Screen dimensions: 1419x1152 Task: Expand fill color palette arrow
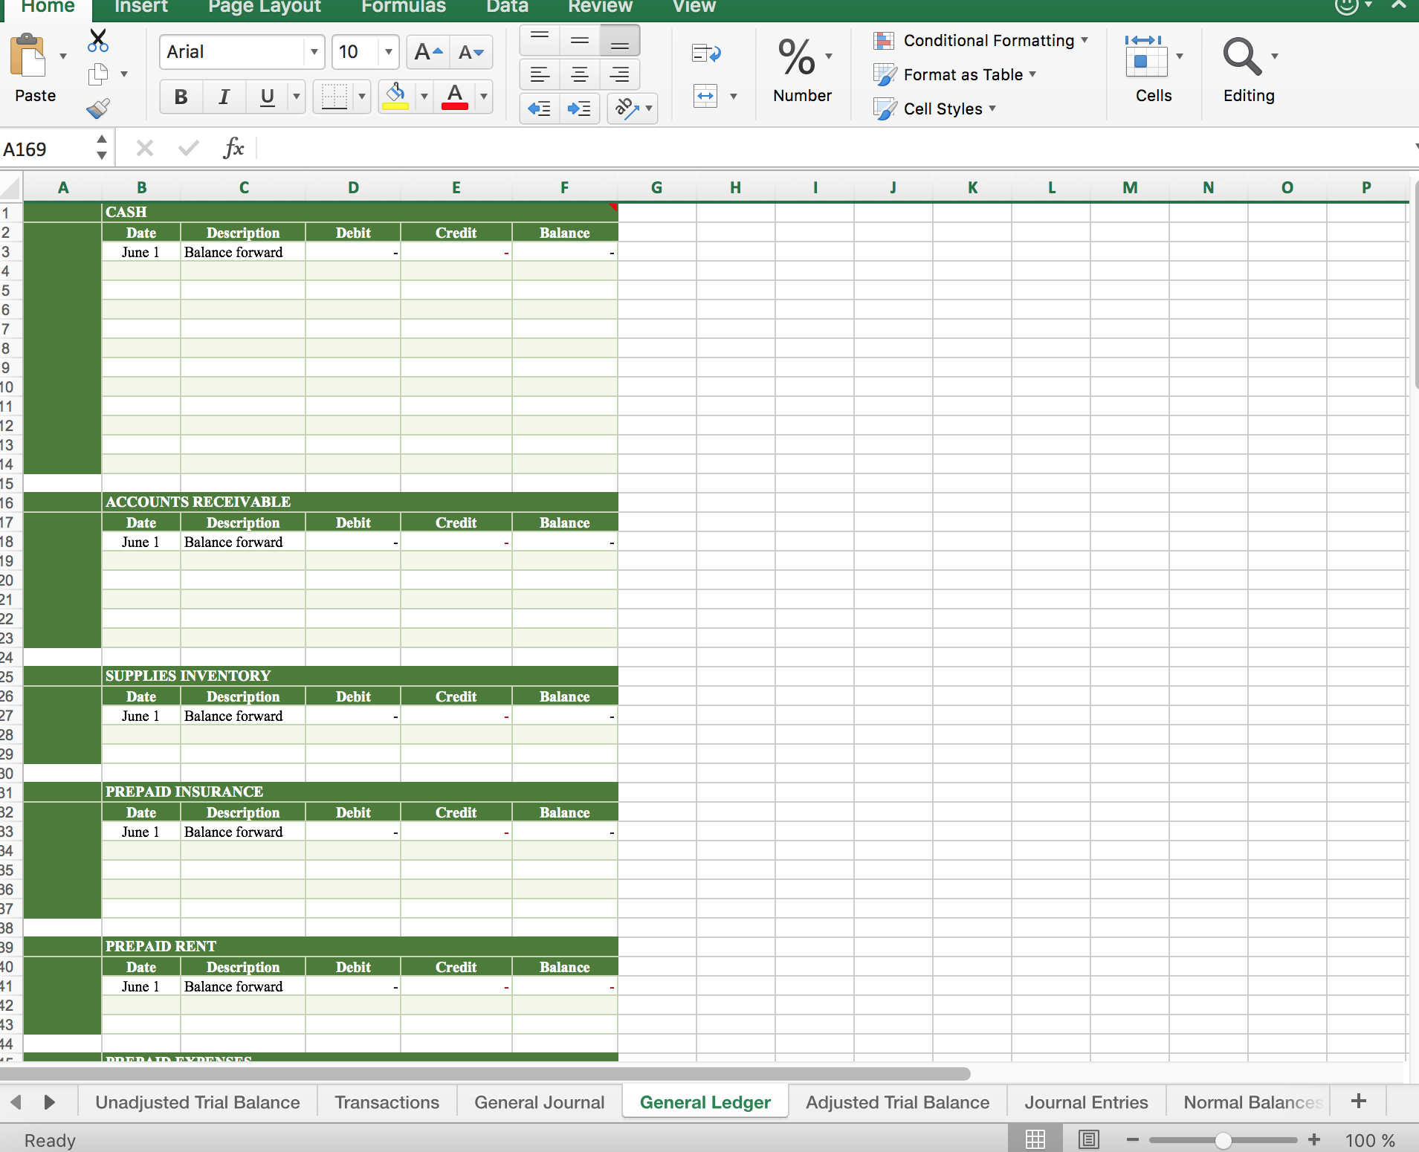click(424, 97)
